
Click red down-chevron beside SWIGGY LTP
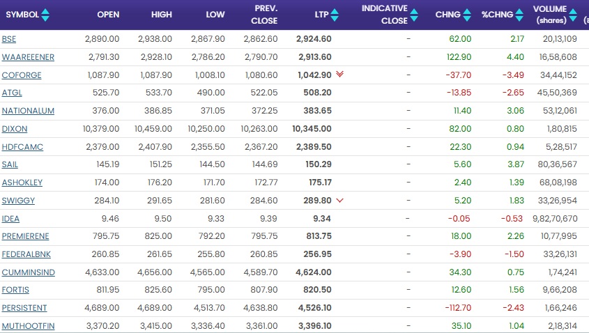point(339,201)
